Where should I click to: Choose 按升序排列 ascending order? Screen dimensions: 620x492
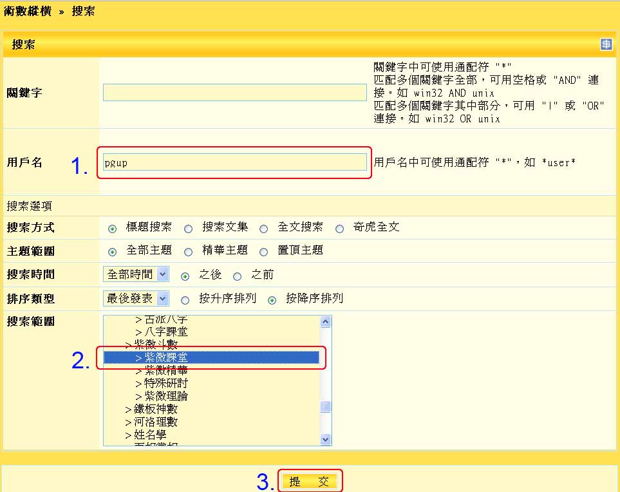point(185,299)
